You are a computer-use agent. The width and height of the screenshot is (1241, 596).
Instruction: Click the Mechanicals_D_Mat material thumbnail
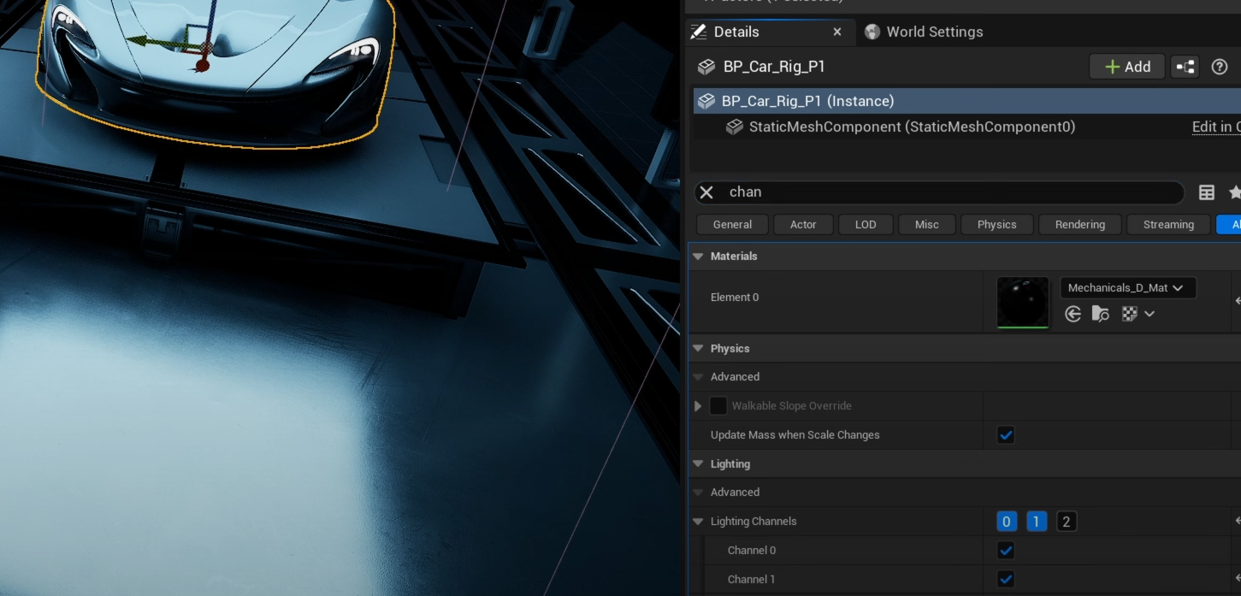pos(1022,302)
